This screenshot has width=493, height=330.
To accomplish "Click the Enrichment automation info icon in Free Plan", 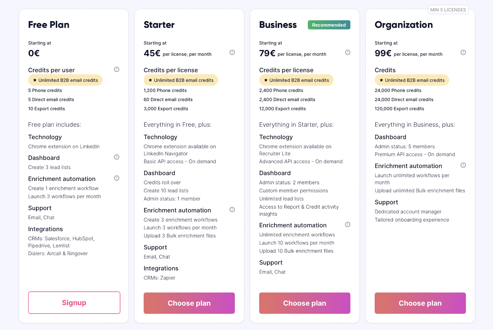I will tap(116, 178).
